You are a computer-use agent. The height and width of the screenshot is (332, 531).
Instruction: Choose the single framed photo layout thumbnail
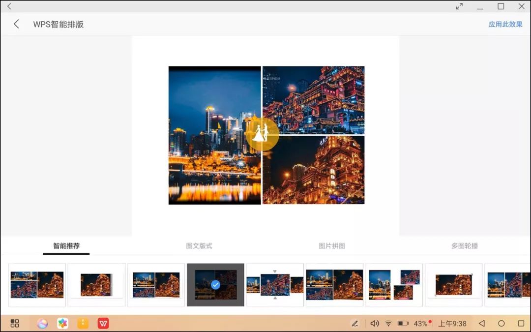click(454, 285)
